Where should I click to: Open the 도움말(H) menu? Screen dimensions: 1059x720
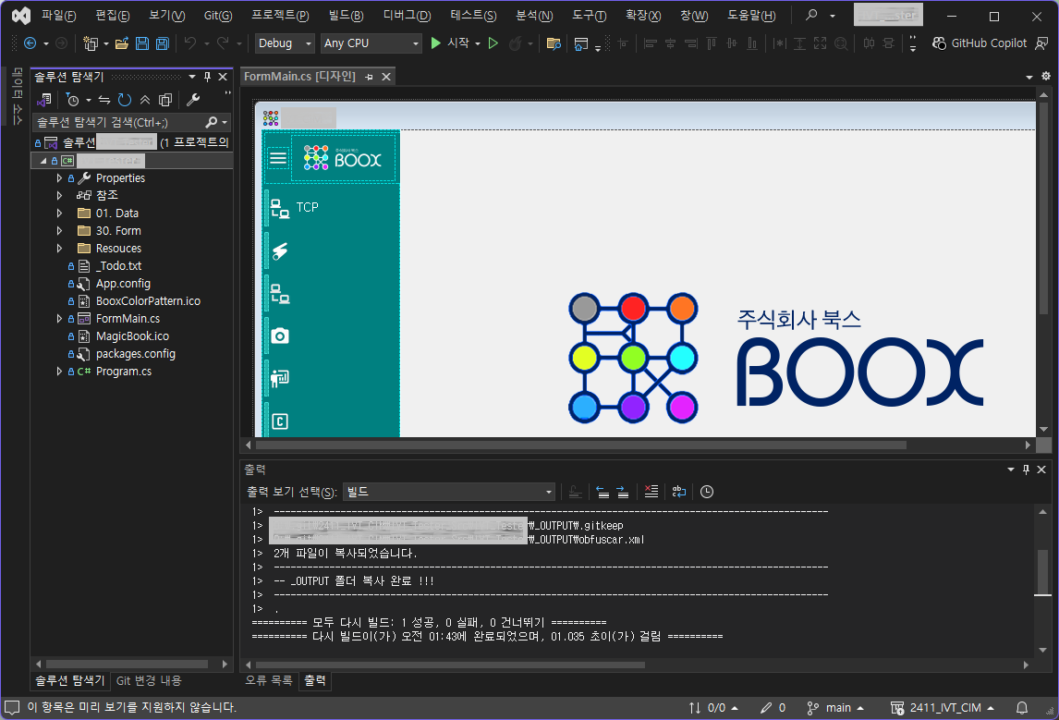pos(751,16)
